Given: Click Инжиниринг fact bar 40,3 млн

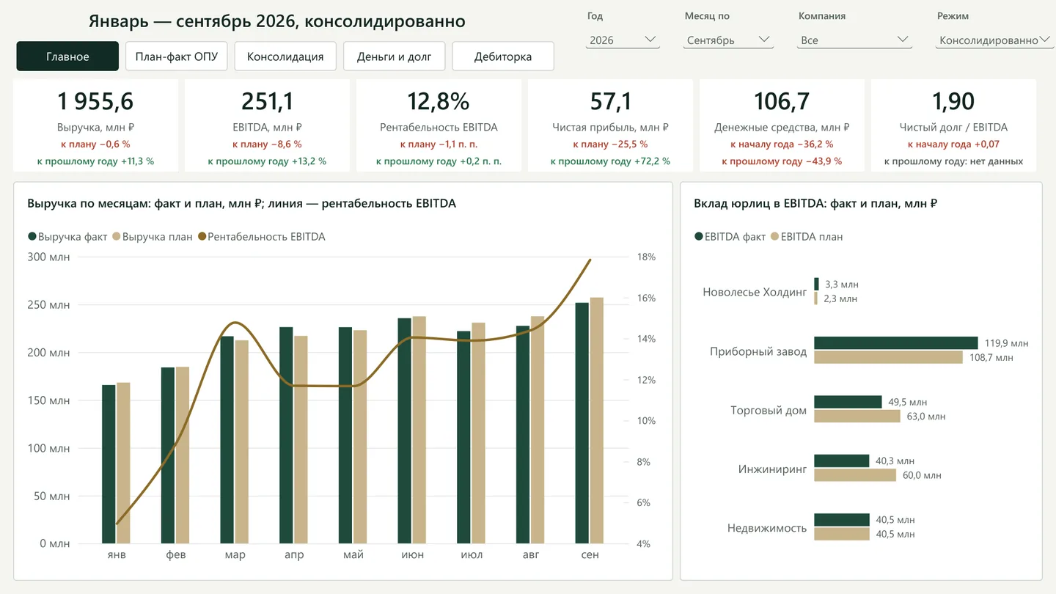Looking at the screenshot, I should (x=842, y=461).
